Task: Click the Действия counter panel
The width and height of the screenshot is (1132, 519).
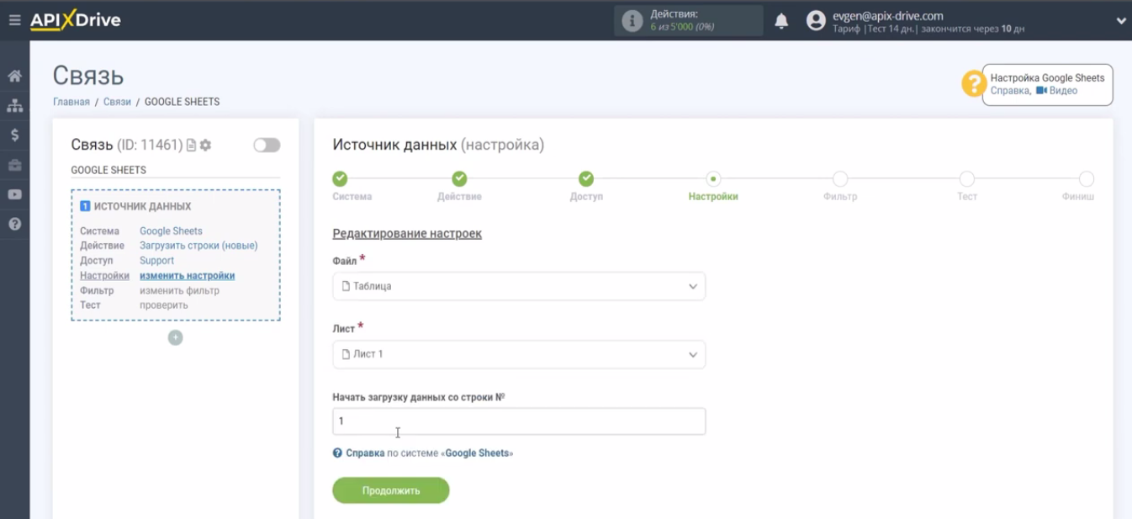Action: (x=688, y=21)
